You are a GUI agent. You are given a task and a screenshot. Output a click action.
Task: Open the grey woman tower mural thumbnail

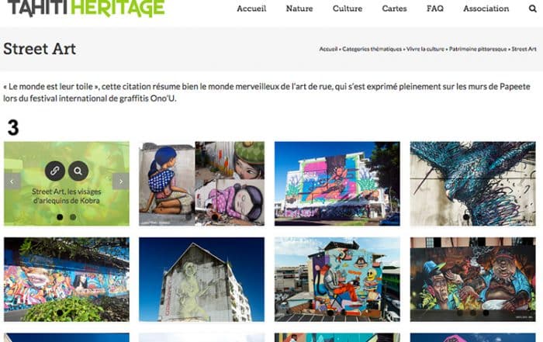coord(202,279)
